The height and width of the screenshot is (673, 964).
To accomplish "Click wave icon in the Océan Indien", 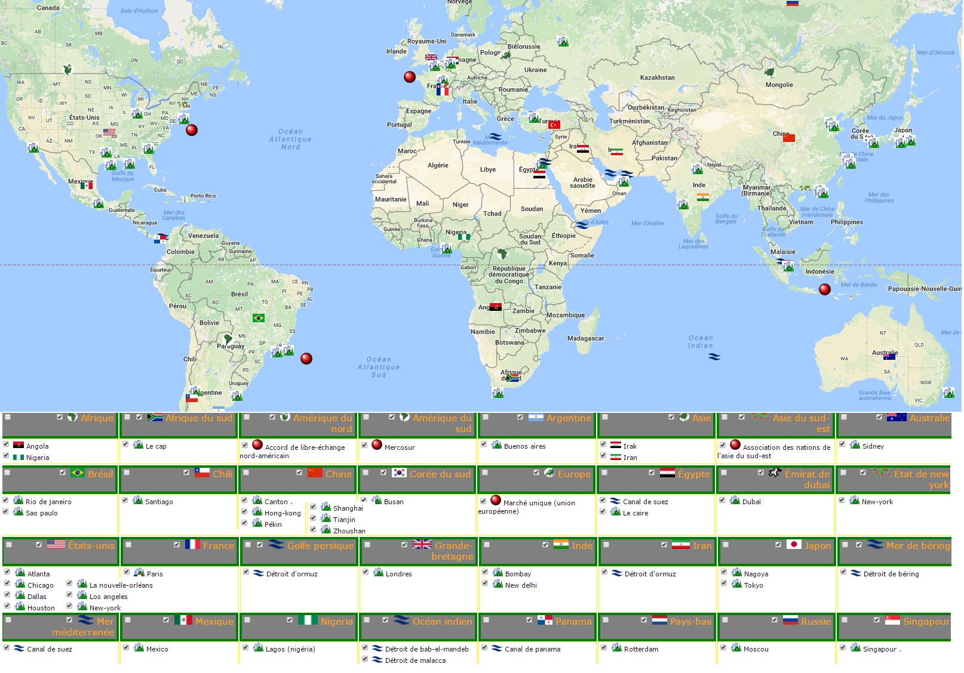I will (x=714, y=357).
